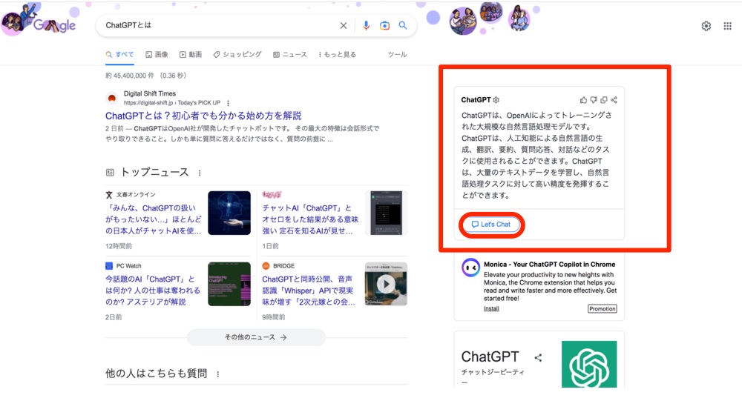Click the AI brain news thumbnail
The height and width of the screenshot is (418, 742).
pyautogui.click(x=229, y=213)
